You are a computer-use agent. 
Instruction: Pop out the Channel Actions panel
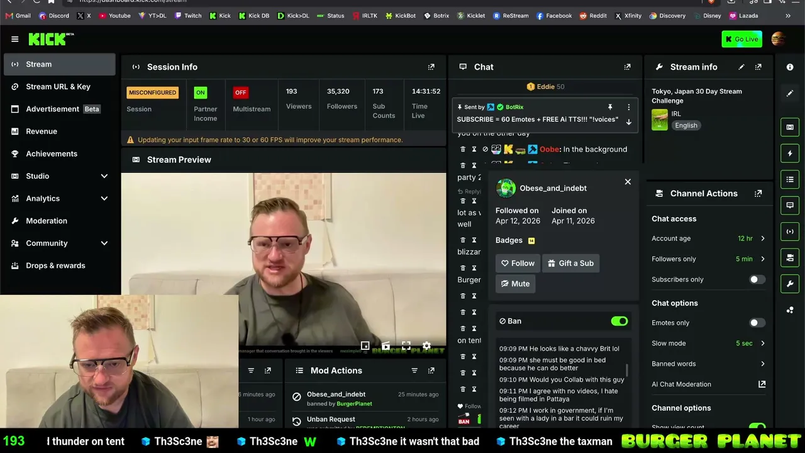coord(758,193)
